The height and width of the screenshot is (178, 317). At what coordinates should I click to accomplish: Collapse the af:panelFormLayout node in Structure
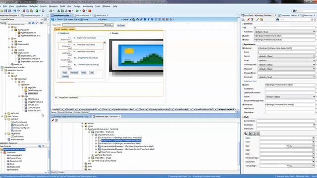pyautogui.click(x=93, y=134)
